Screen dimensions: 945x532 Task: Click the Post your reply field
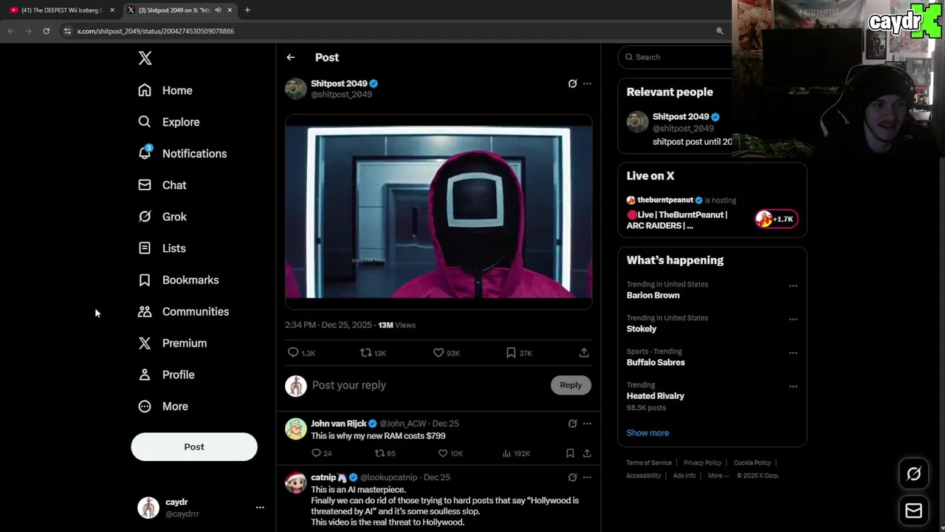click(428, 385)
